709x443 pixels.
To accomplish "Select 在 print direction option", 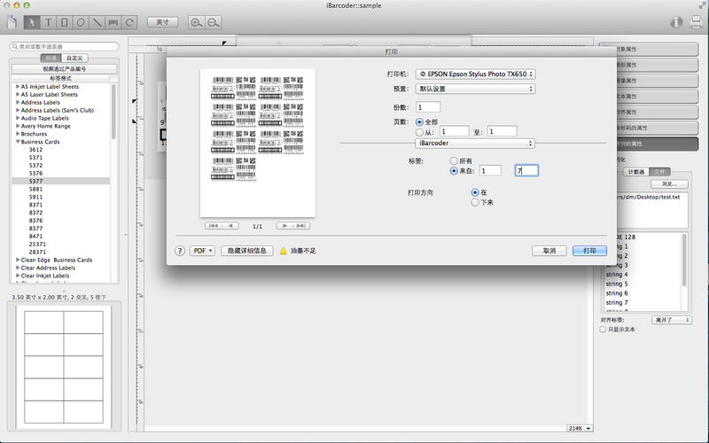I will click(475, 192).
